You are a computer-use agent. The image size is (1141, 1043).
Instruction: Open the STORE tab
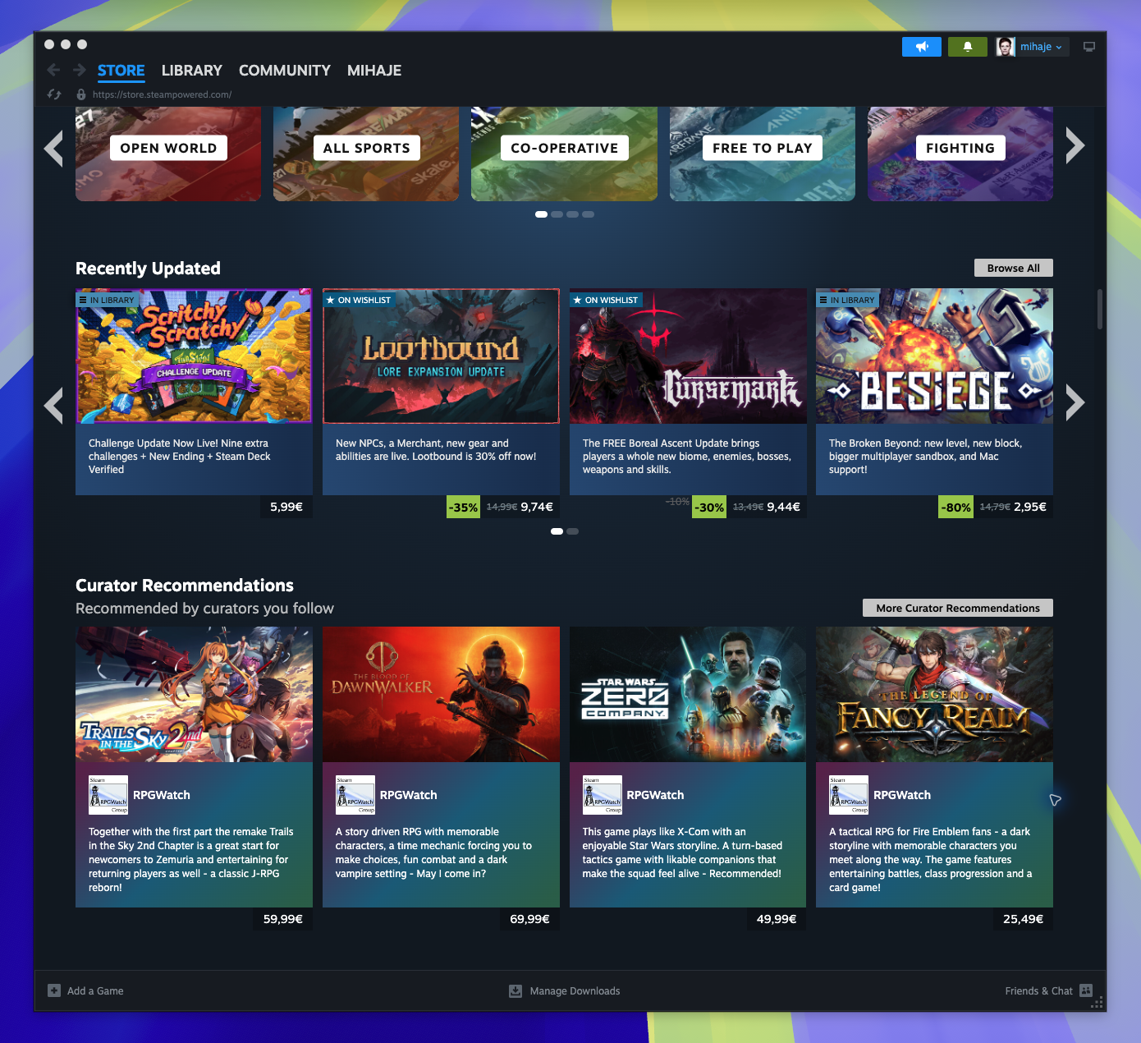point(121,71)
